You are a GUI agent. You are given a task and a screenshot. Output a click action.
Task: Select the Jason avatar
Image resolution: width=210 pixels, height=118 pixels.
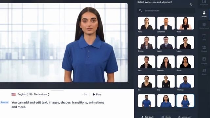tap(166, 42)
